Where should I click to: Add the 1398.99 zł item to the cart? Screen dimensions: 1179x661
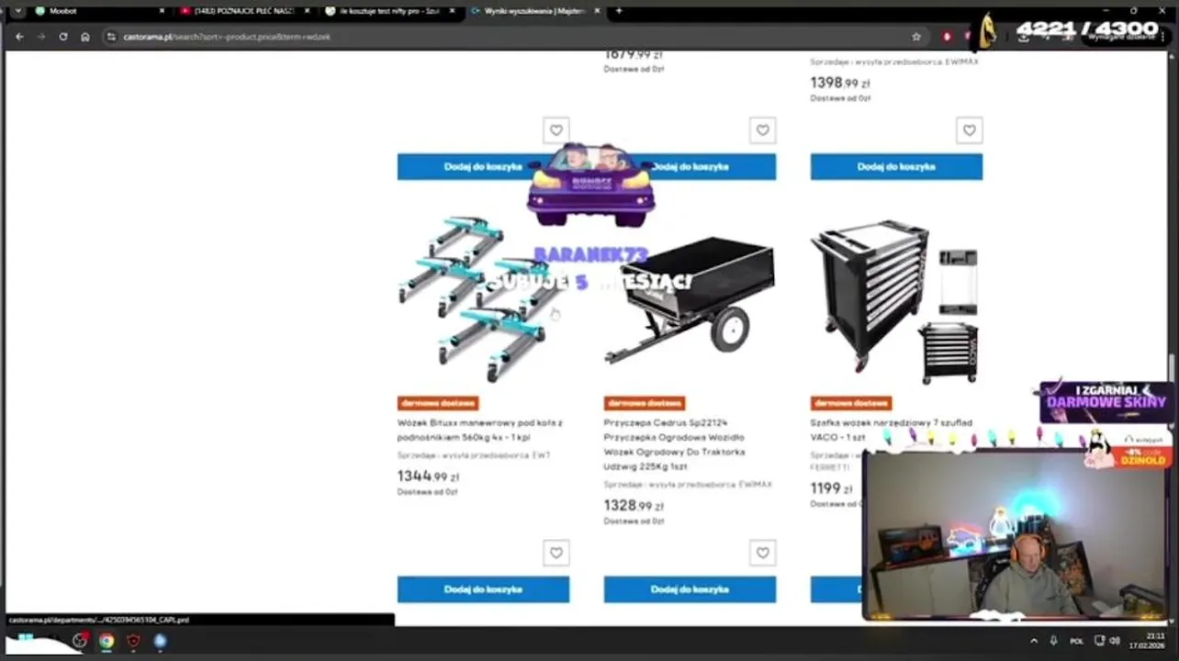896,166
